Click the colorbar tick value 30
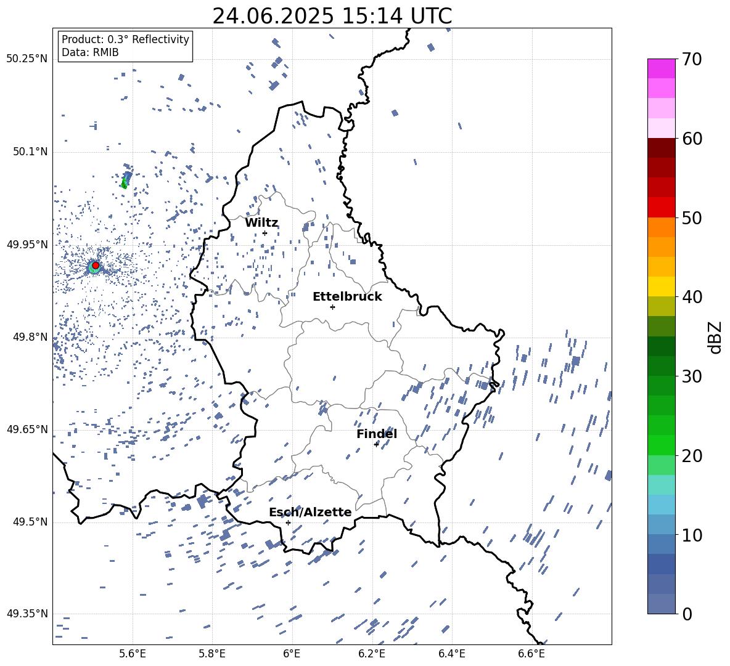The width and height of the screenshot is (730, 666). click(692, 376)
